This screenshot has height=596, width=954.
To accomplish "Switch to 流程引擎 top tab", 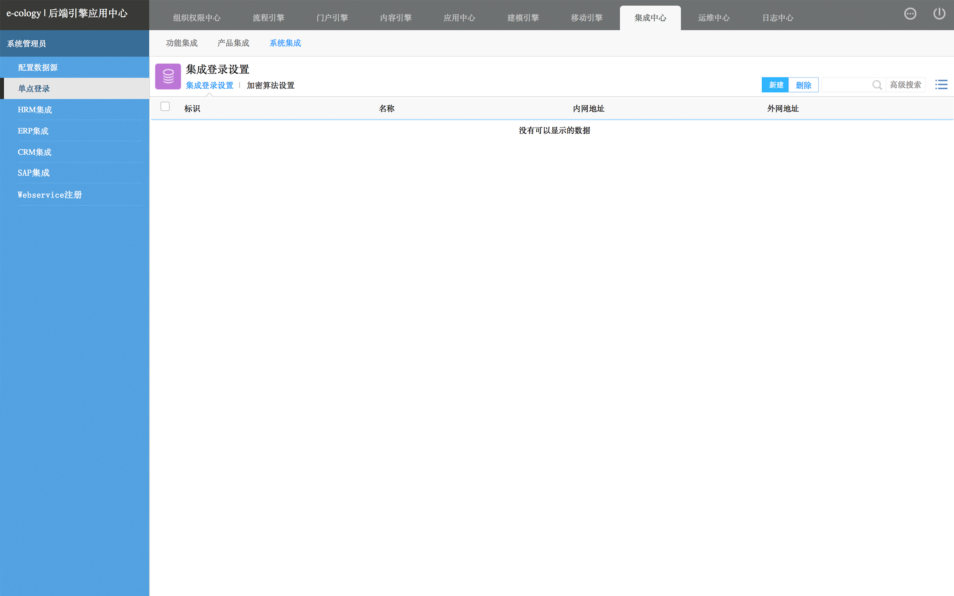I will pyautogui.click(x=268, y=18).
